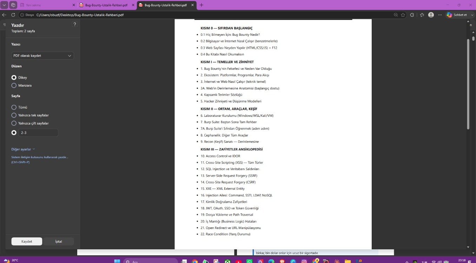Click heading KISIM II — ORTAM, ARAÇLAR, KEŞİF
This screenshot has height=263, width=476.
[229, 109]
